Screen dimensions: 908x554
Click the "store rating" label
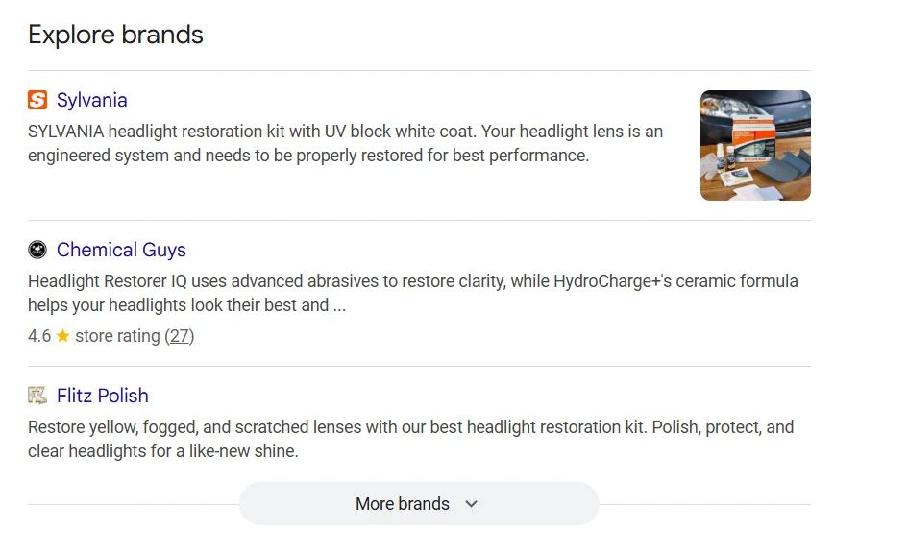[x=117, y=336]
